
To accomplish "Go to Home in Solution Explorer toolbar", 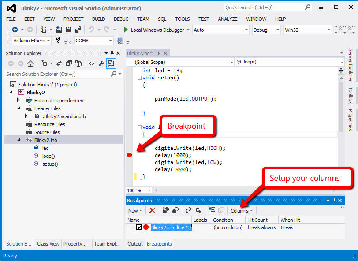I will pos(30,63).
